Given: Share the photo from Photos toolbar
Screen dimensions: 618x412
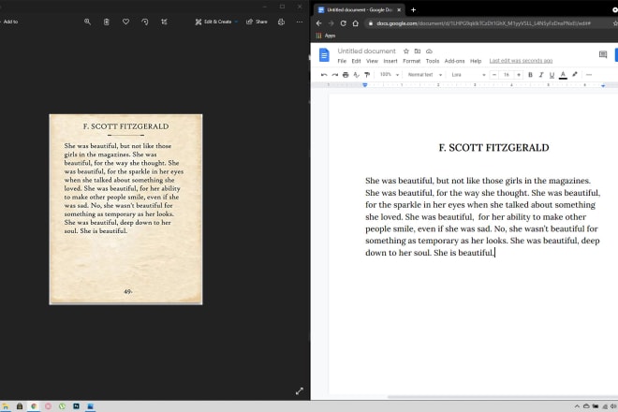Looking at the screenshot, I should pyautogui.click(x=257, y=22).
